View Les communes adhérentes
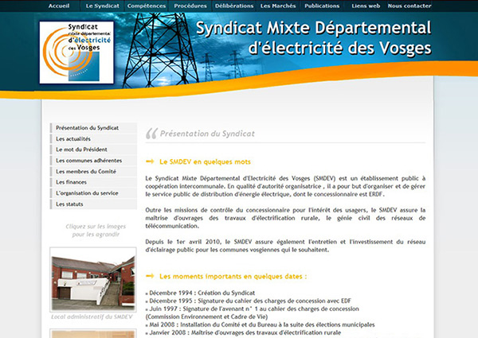Screen dimensions: 478x338 pyautogui.click(x=93, y=161)
